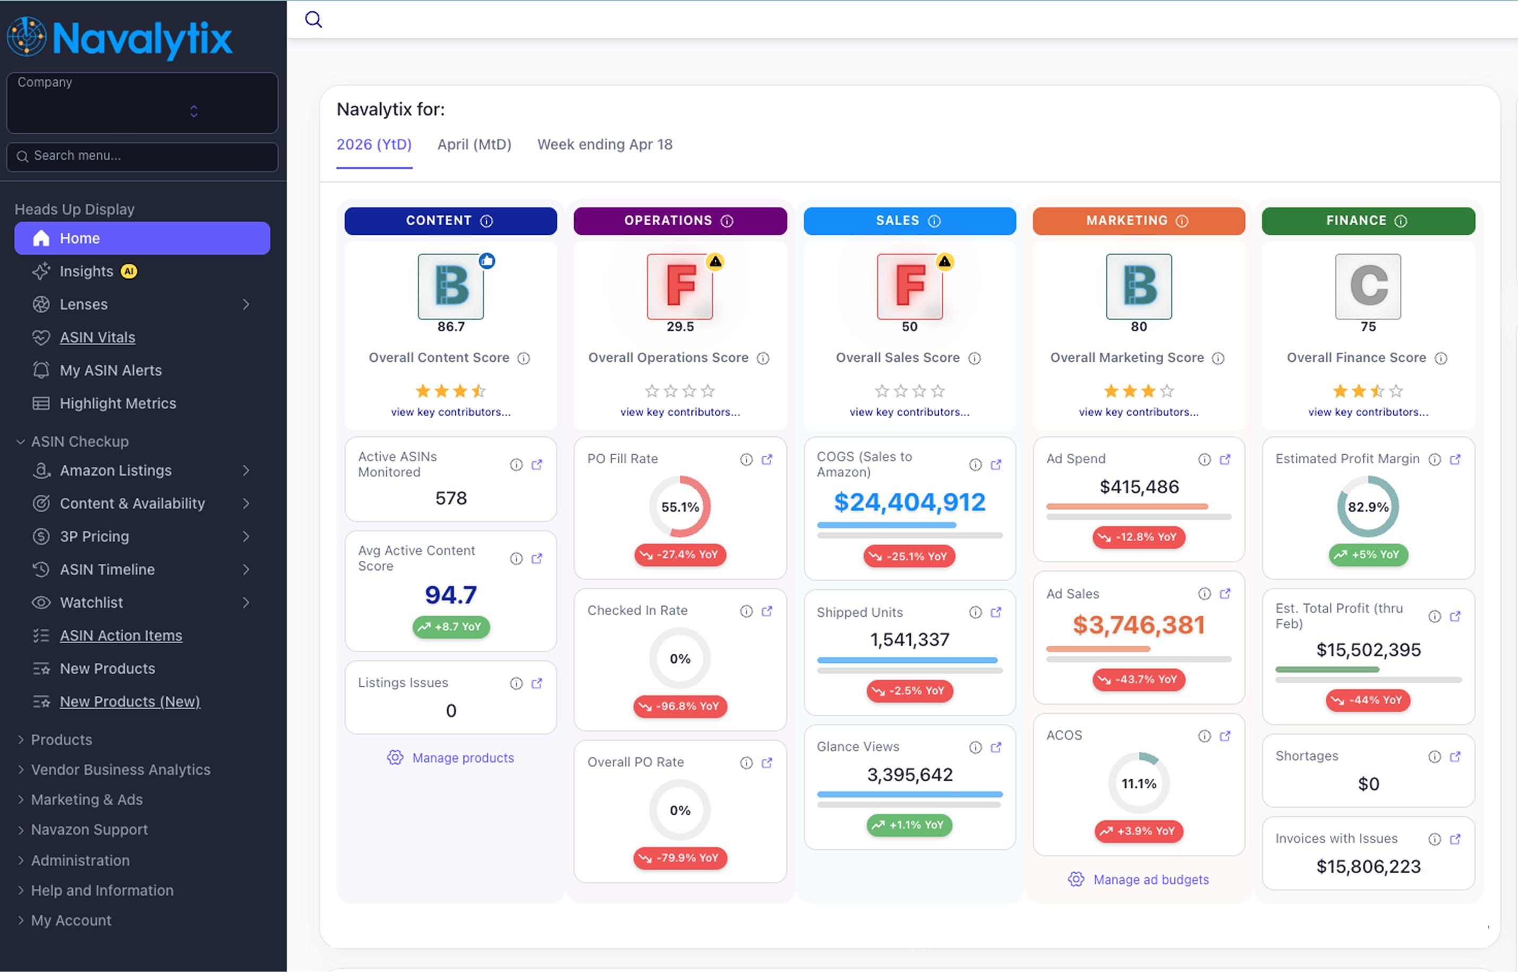Click info icon in OPERATIONS header
Image resolution: width=1518 pixels, height=972 pixels.
coord(727,221)
